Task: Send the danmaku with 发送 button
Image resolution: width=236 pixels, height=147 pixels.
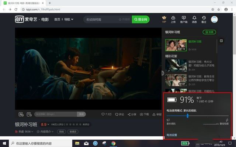Action: tap(81, 114)
